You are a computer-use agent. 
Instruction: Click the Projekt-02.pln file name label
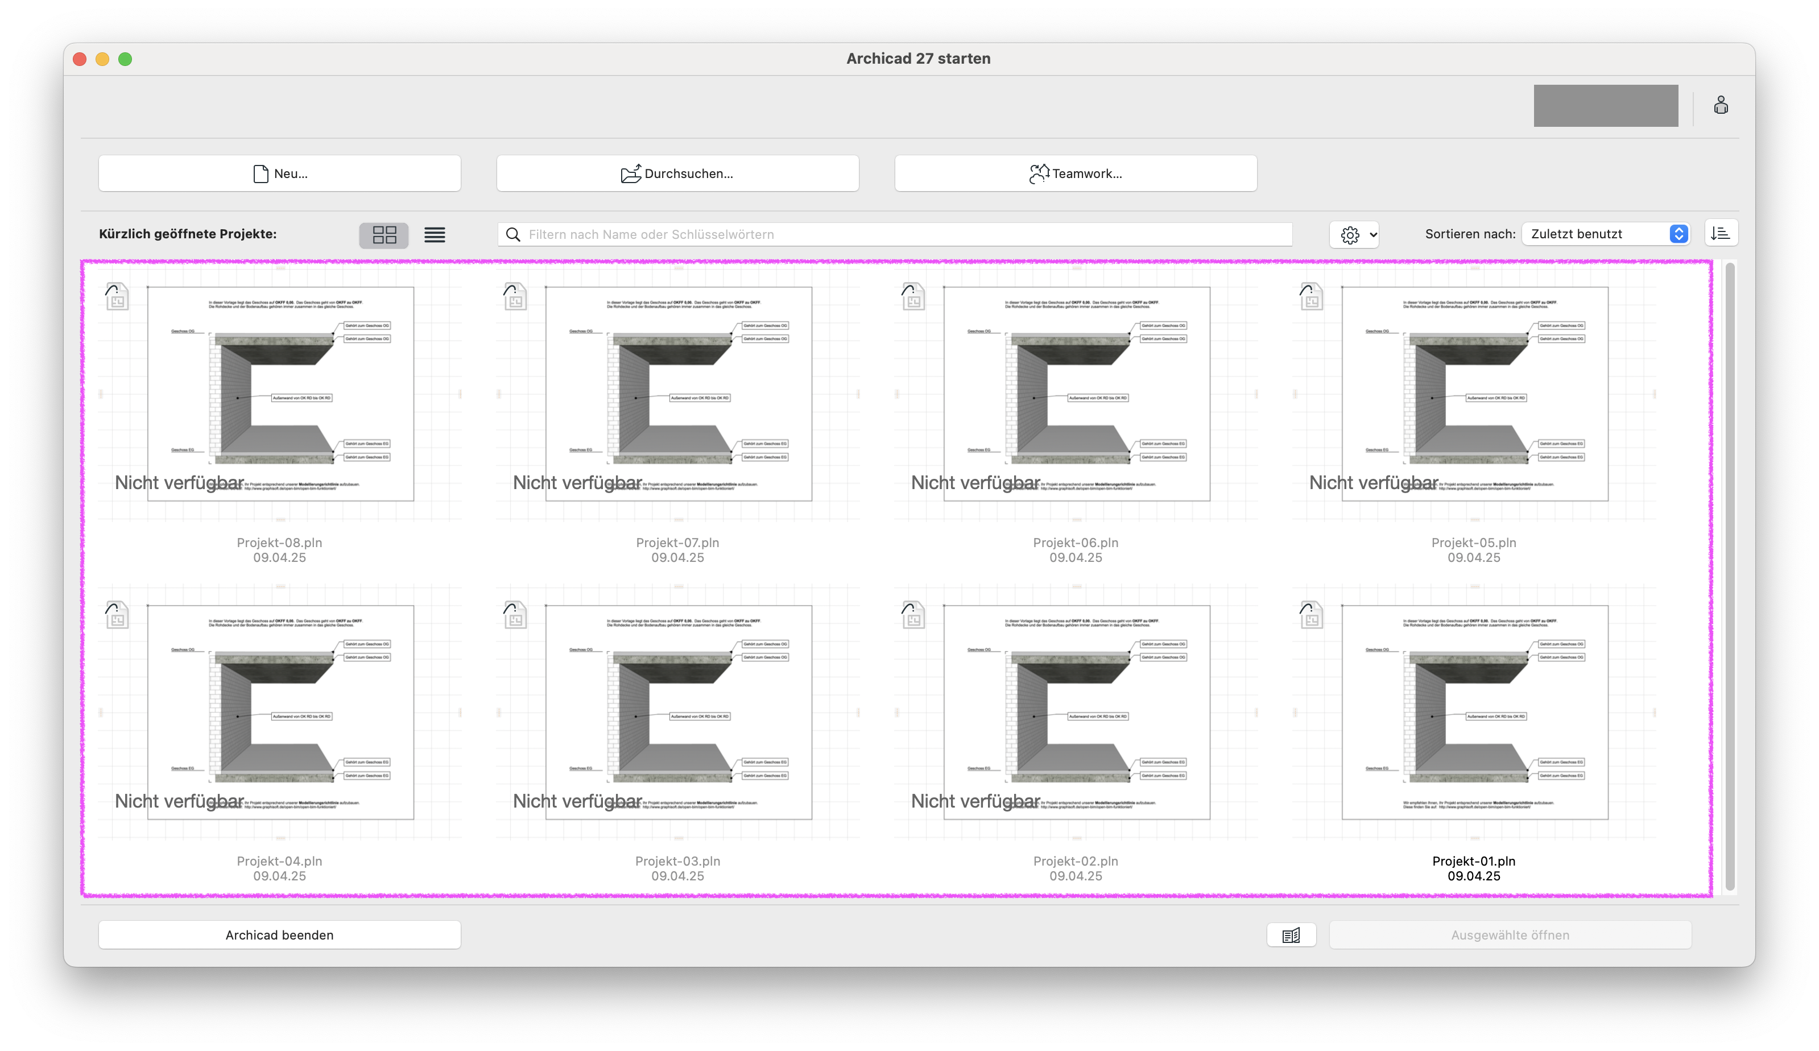[x=1076, y=860]
